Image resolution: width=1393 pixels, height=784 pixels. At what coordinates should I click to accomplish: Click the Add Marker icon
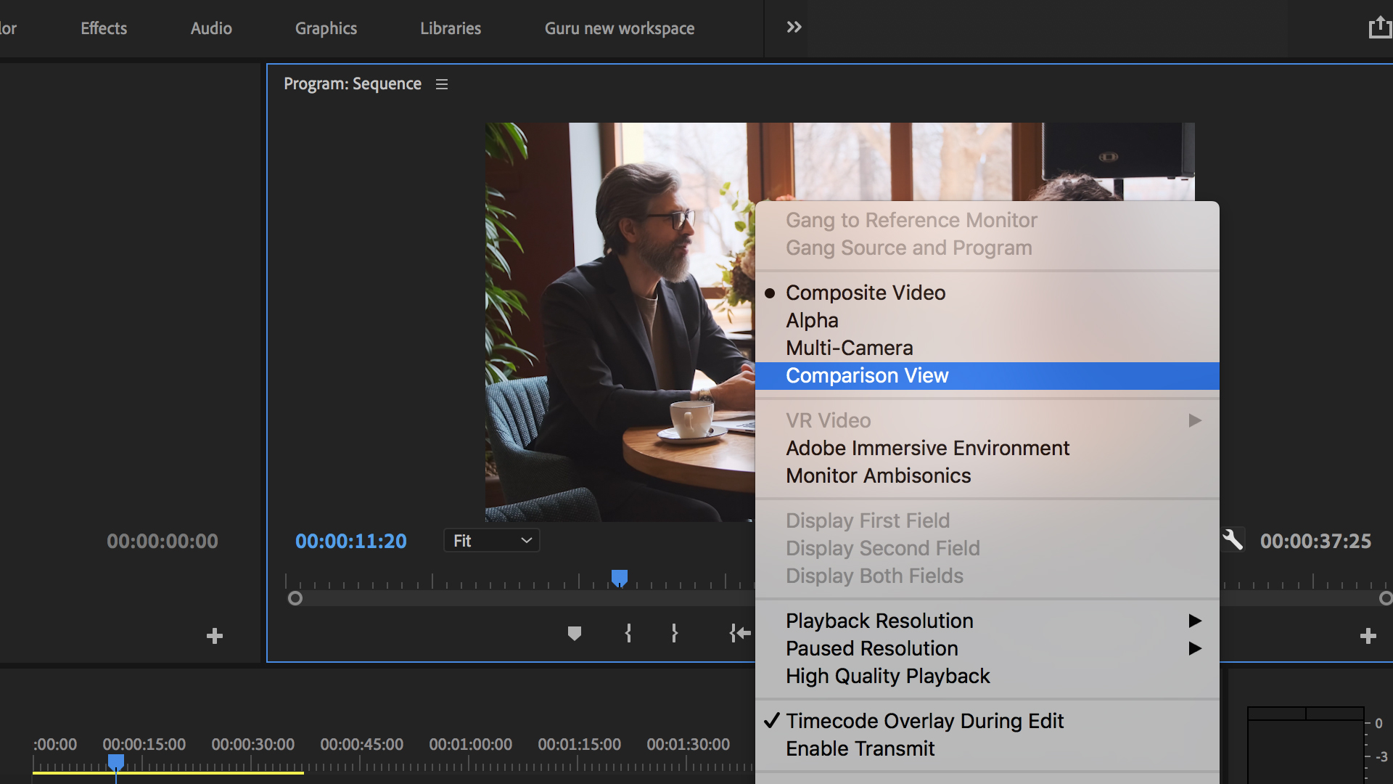[x=575, y=633]
